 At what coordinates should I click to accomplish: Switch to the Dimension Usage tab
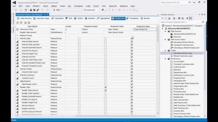(x=41, y=18)
